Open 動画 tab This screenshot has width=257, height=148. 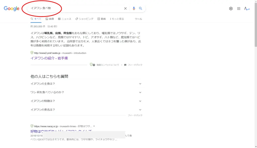[x=102, y=19]
